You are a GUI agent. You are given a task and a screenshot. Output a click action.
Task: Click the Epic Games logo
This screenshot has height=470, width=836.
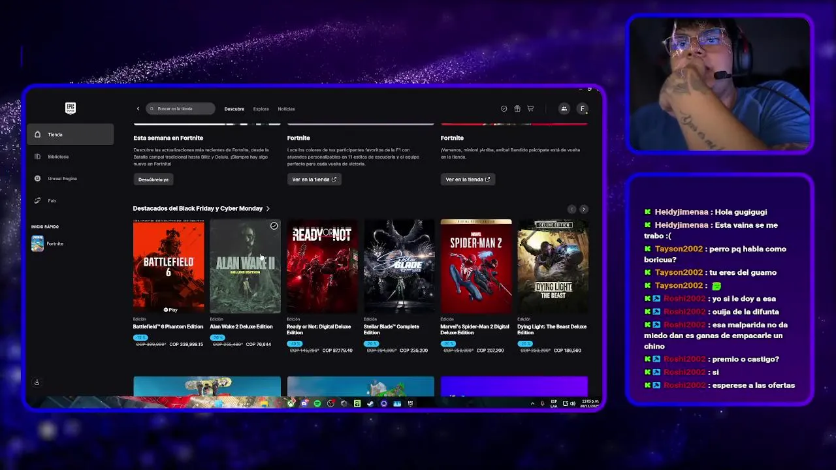click(x=71, y=108)
